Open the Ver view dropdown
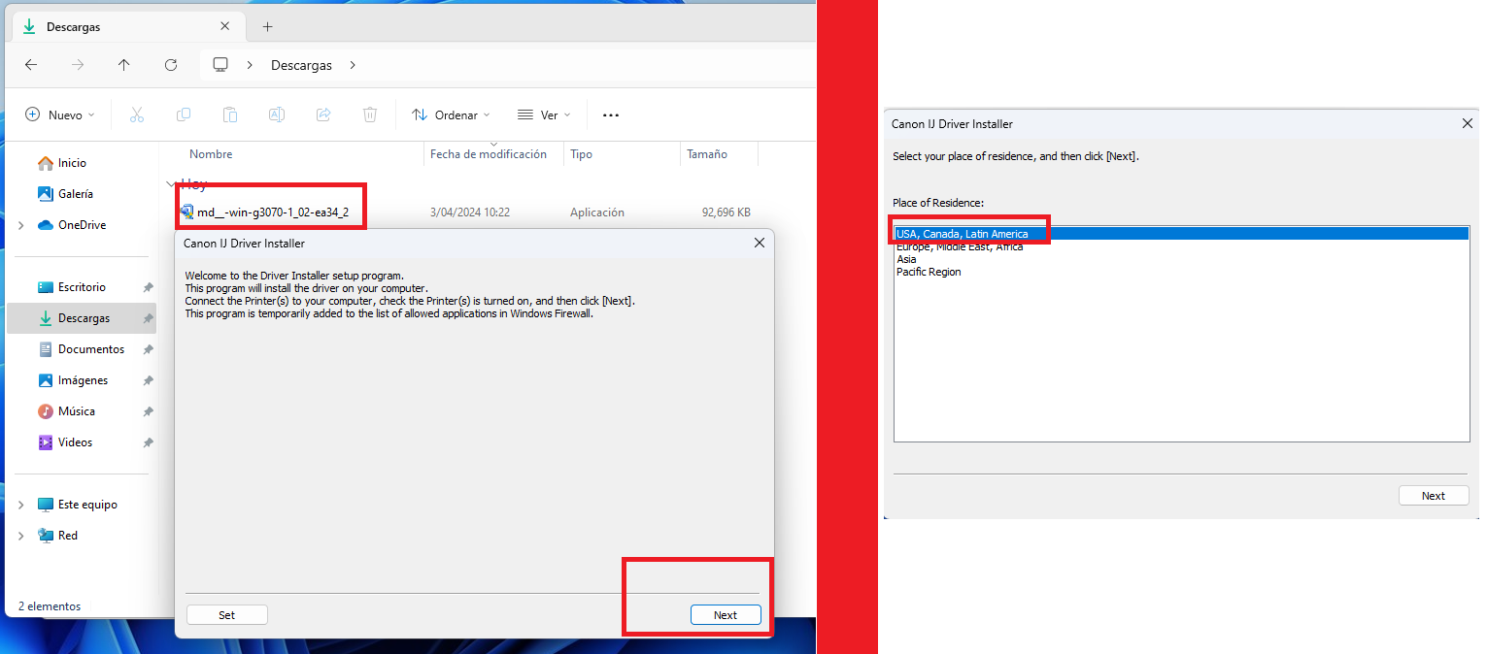1487x654 pixels. 544,114
